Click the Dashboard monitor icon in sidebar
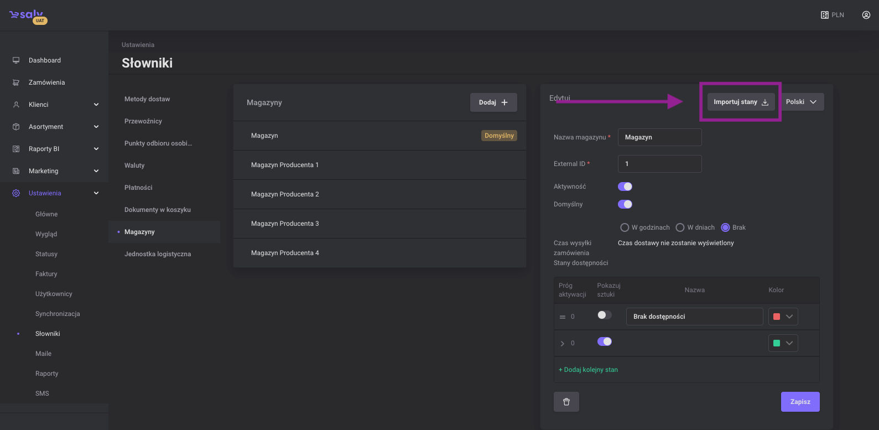Screen dimensions: 879x430 click(16, 60)
